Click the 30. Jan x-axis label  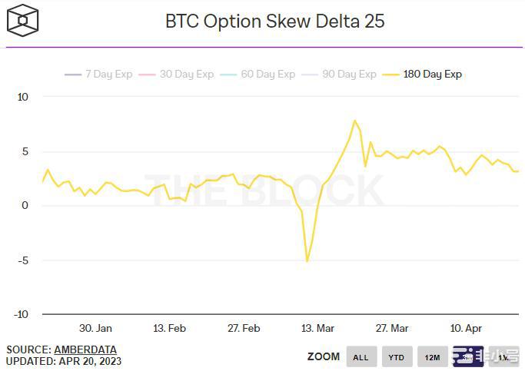coord(95,328)
